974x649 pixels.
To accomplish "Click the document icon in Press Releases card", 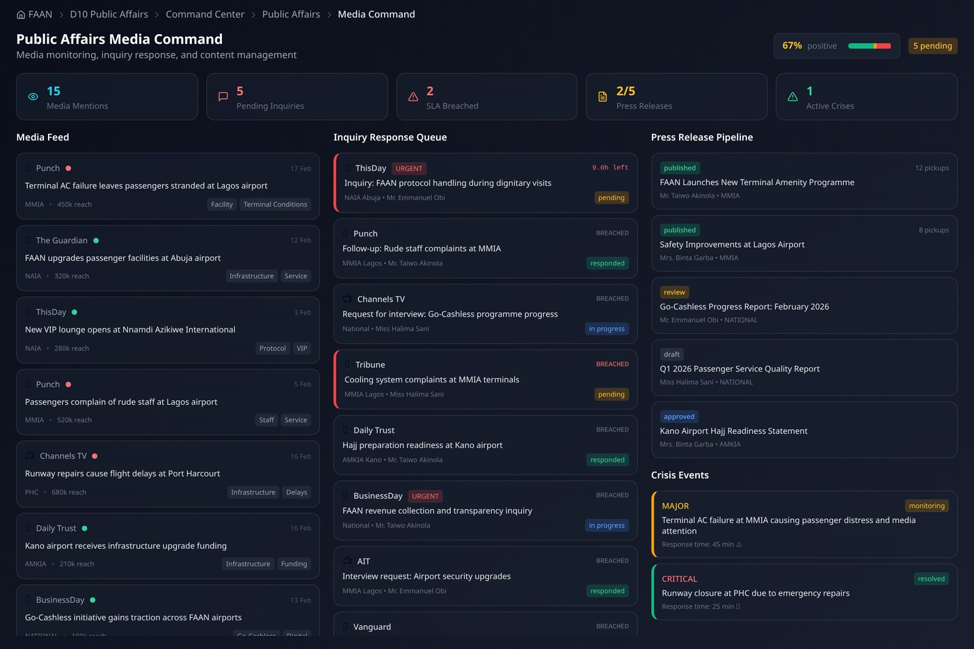I will (x=602, y=97).
